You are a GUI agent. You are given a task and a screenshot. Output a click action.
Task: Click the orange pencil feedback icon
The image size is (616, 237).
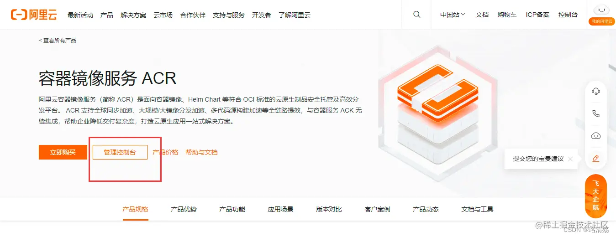595,158
